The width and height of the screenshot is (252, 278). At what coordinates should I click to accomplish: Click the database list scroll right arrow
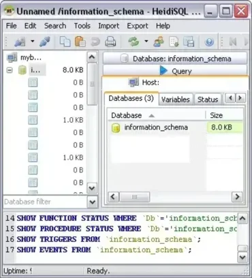(x=237, y=197)
